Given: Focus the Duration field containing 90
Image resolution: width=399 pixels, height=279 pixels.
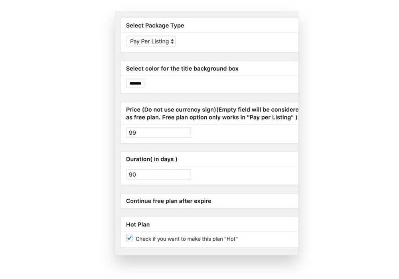Looking at the screenshot, I should [158, 175].
